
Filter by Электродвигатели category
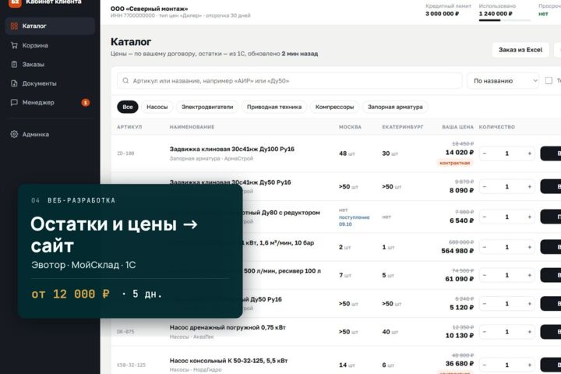click(x=207, y=107)
